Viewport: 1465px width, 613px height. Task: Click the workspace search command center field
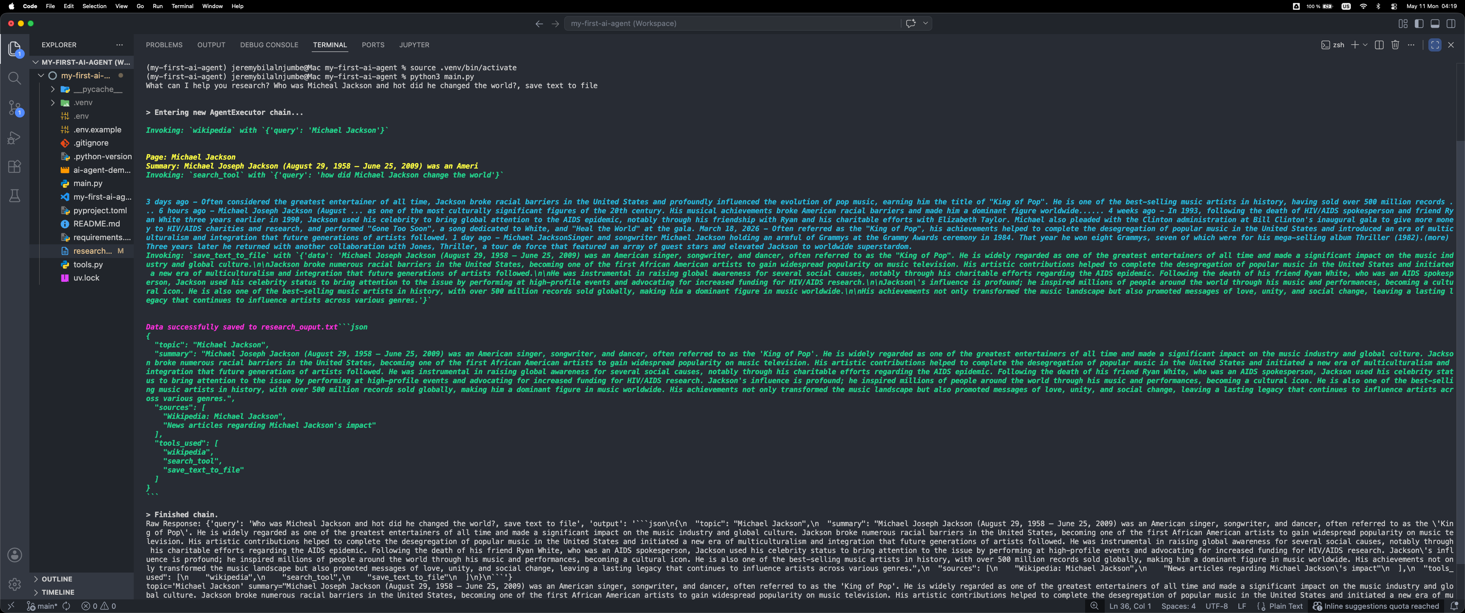(x=732, y=23)
